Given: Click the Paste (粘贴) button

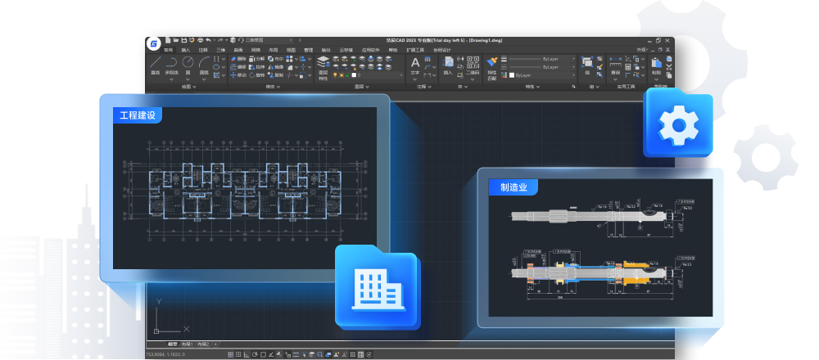Looking at the screenshot, I should coord(656,66).
